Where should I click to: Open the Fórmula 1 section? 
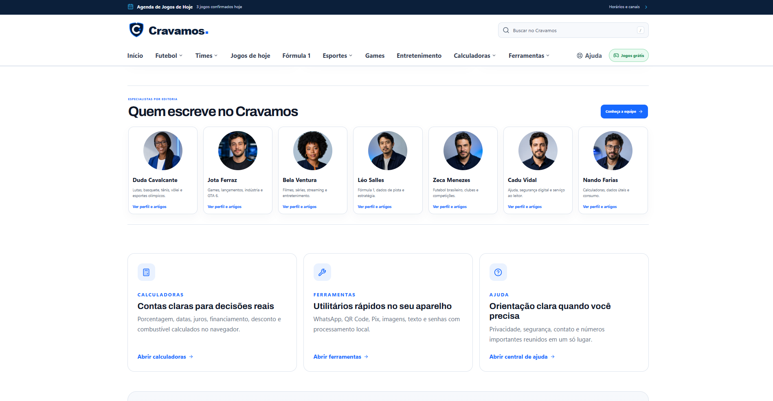(296, 56)
